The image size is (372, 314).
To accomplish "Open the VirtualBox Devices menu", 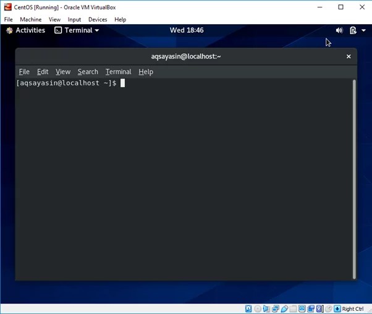I will click(98, 19).
